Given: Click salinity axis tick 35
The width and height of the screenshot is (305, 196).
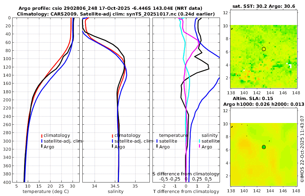Looking at the screenshot, I should point(135,186).
